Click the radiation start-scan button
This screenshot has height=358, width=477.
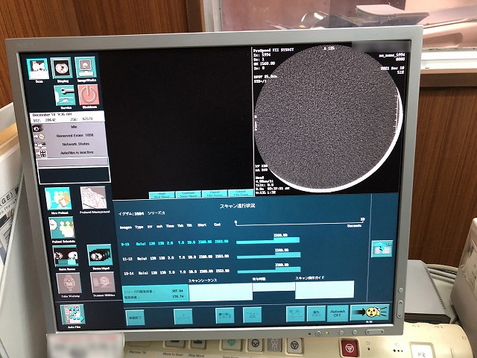370,312
